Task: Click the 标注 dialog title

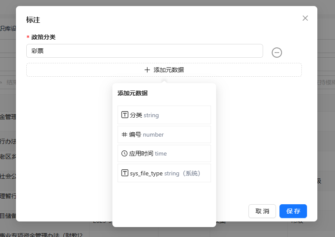Action: point(33,19)
